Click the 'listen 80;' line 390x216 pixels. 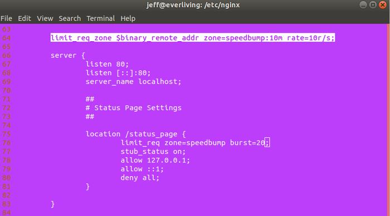[x=107, y=64]
